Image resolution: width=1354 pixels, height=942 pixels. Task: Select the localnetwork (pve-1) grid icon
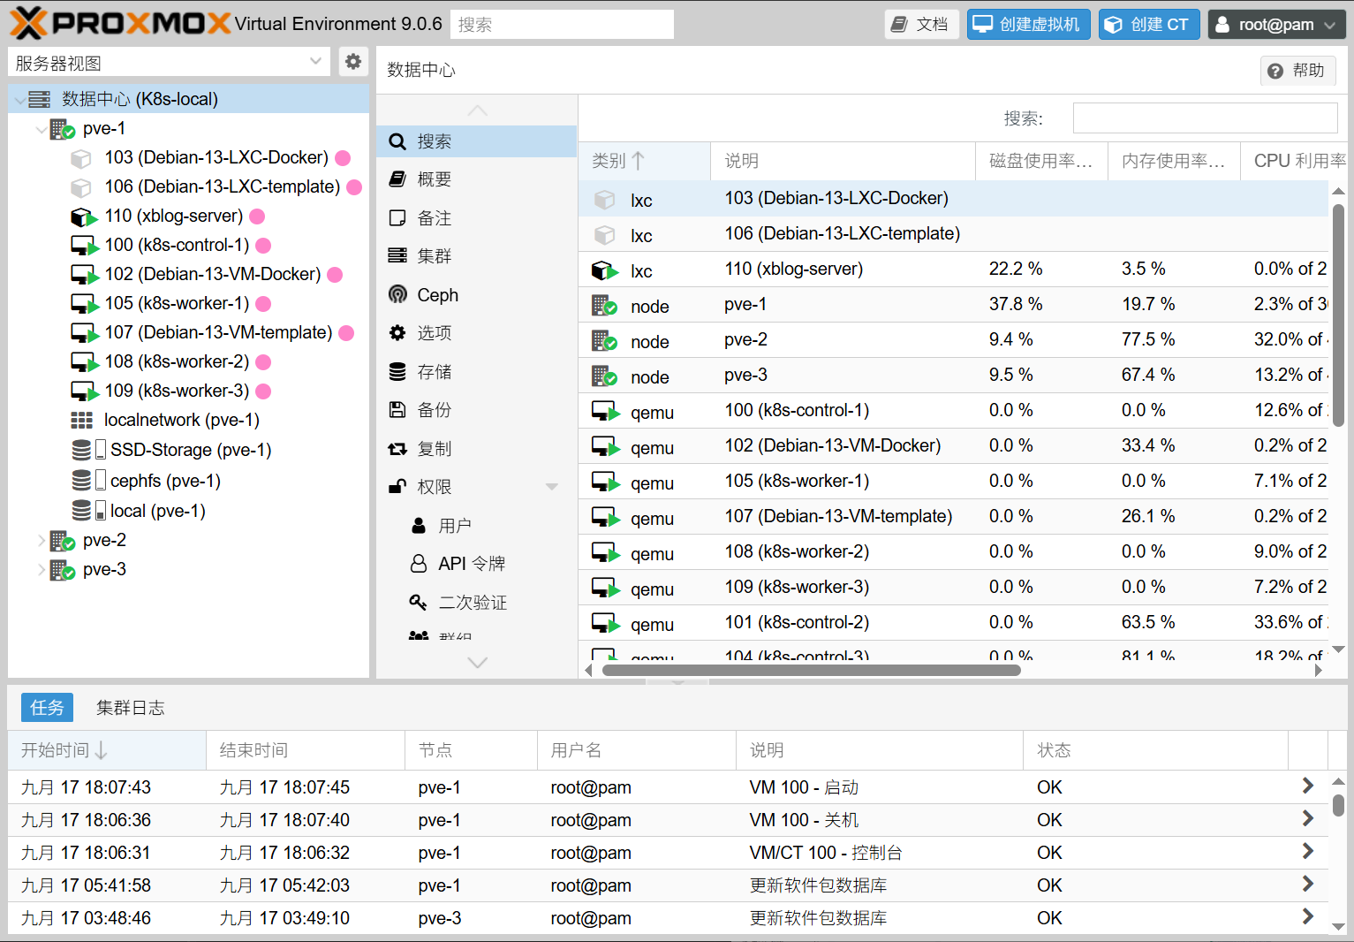81,420
